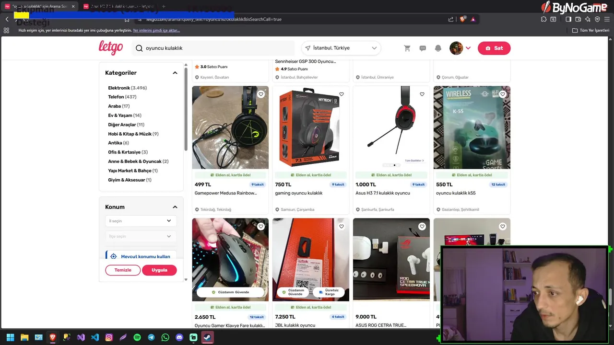
Task: Open Discord from taskbar
Action: (x=179, y=337)
